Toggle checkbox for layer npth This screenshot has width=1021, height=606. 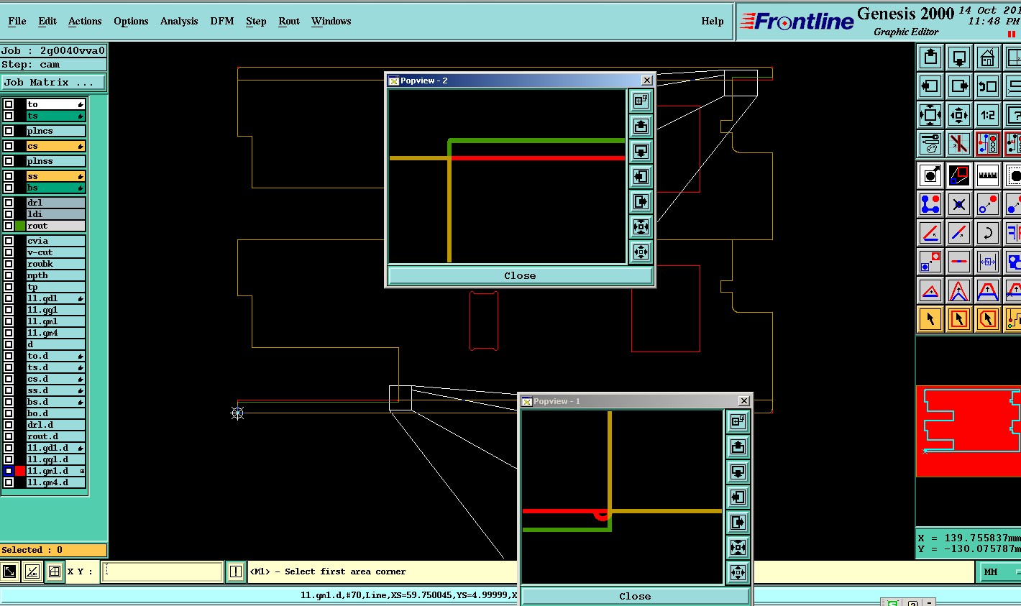tap(9, 275)
